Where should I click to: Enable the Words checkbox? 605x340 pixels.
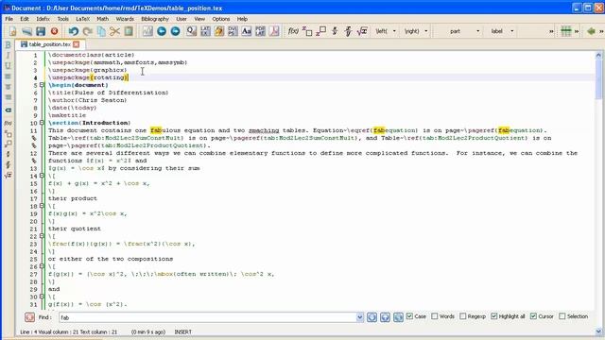click(x=435, y=316)
